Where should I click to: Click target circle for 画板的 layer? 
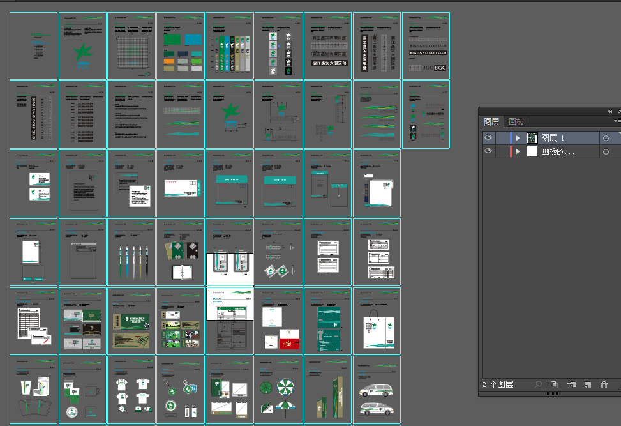coord(606,151)
